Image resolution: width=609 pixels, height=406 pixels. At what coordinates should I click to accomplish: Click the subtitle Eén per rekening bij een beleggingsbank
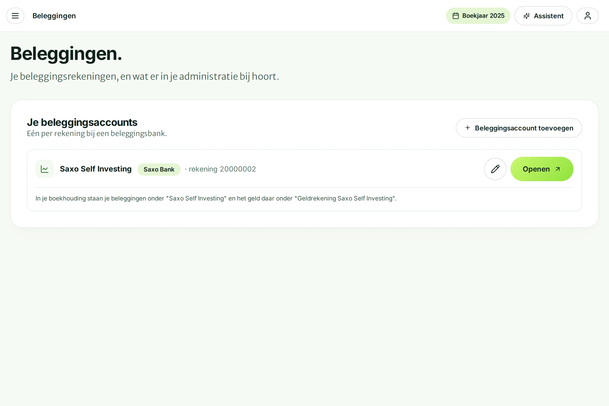[97, 133]
